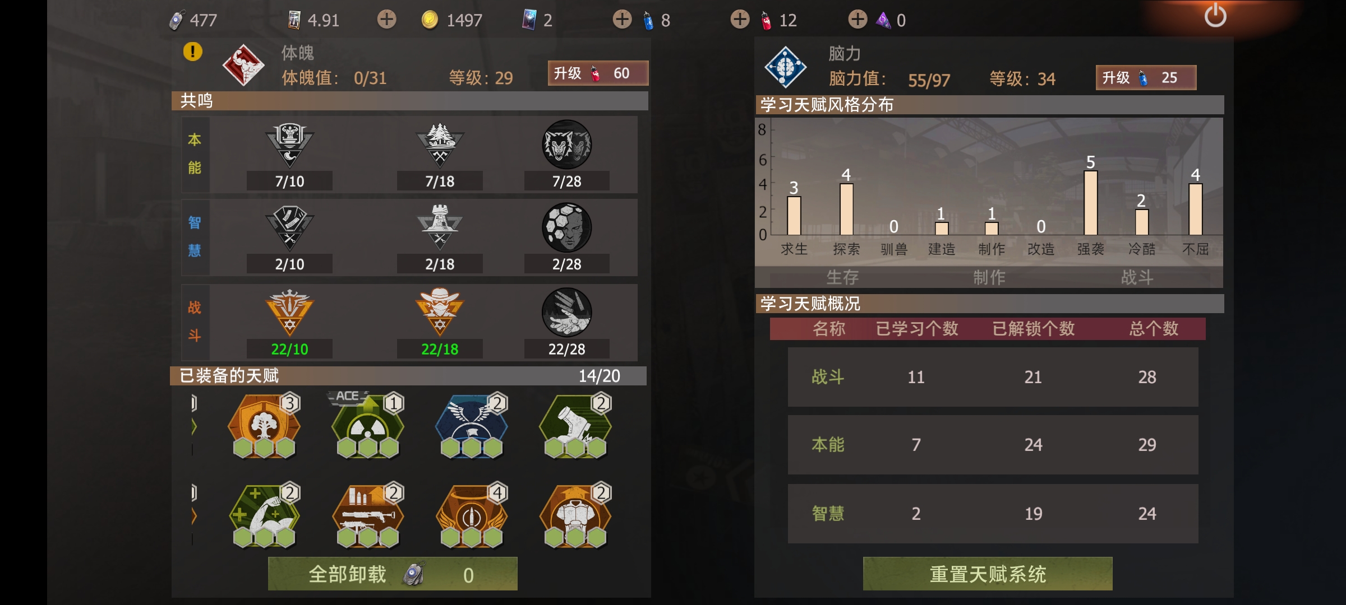Click 全部卸载 to unequip all talents
The image size is (1346, 605).
click(x=393, y=574)
